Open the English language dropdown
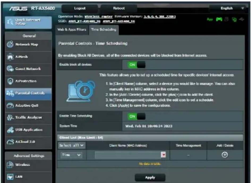Viewport: 251px width, 183px height. [x=227, y=8]
